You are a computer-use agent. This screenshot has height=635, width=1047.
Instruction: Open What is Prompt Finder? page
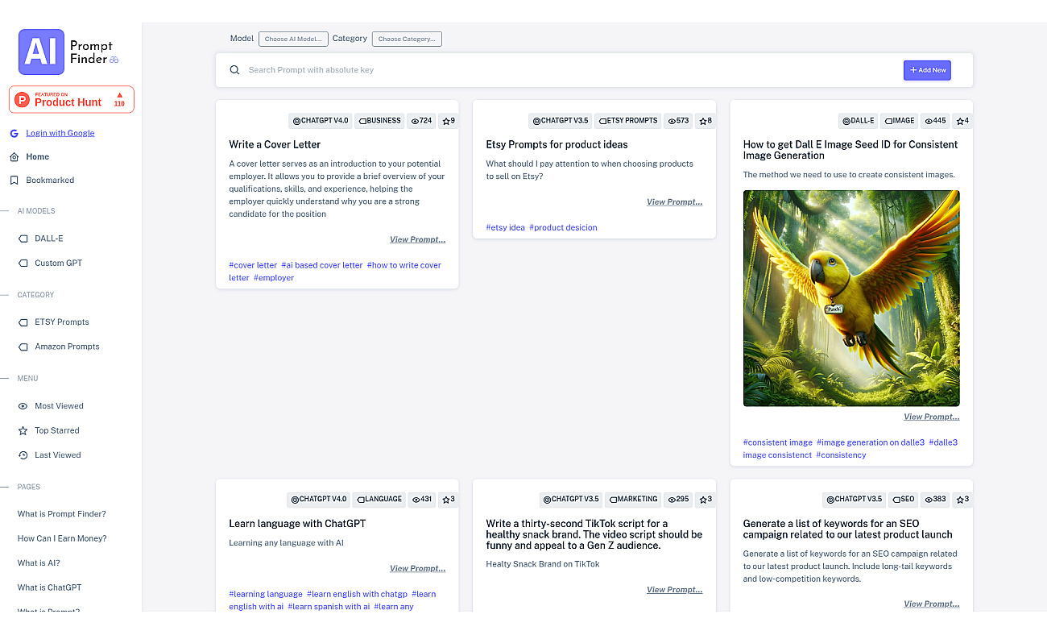pyautogui.click(x=62, y=514)
